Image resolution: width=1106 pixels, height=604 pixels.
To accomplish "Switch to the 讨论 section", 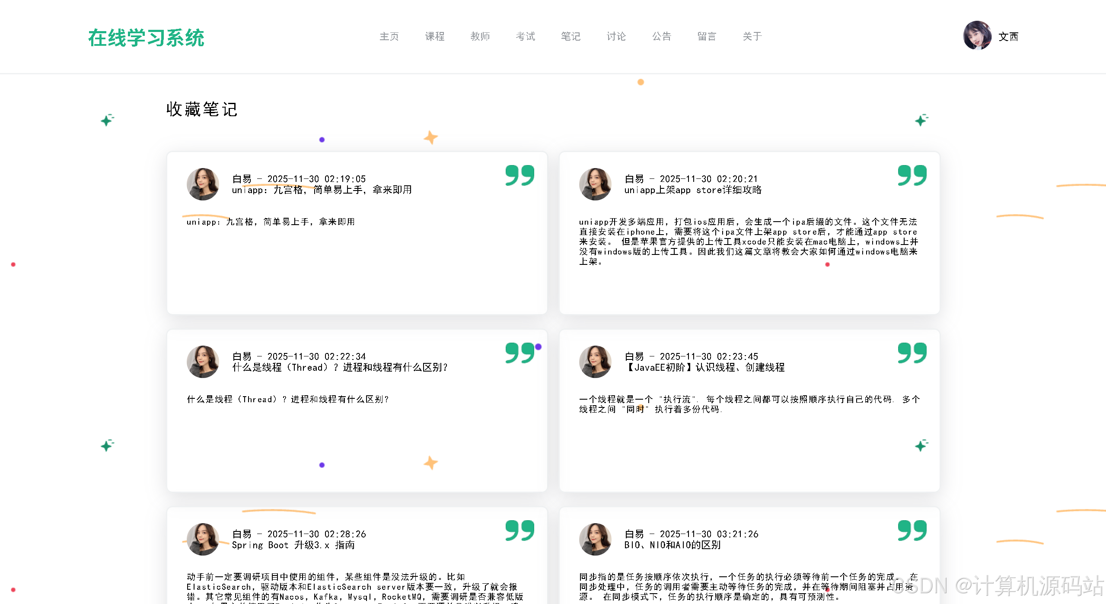I will [x=615, y=36].
